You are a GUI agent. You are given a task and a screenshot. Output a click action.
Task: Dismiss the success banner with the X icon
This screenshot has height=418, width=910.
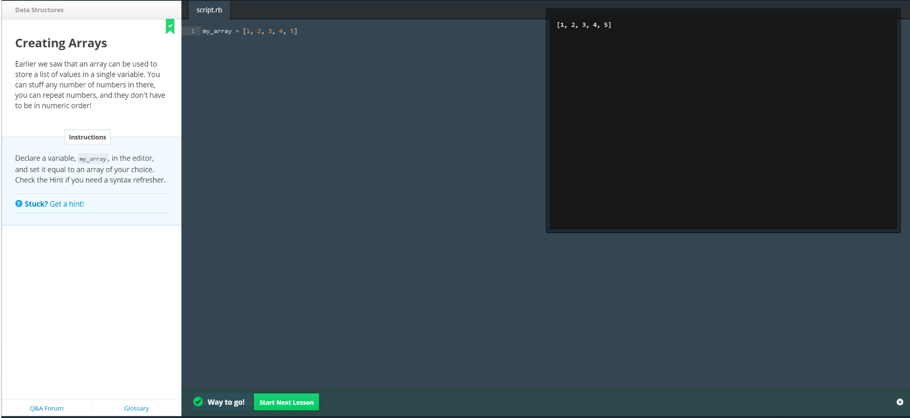tap(900, 402)
